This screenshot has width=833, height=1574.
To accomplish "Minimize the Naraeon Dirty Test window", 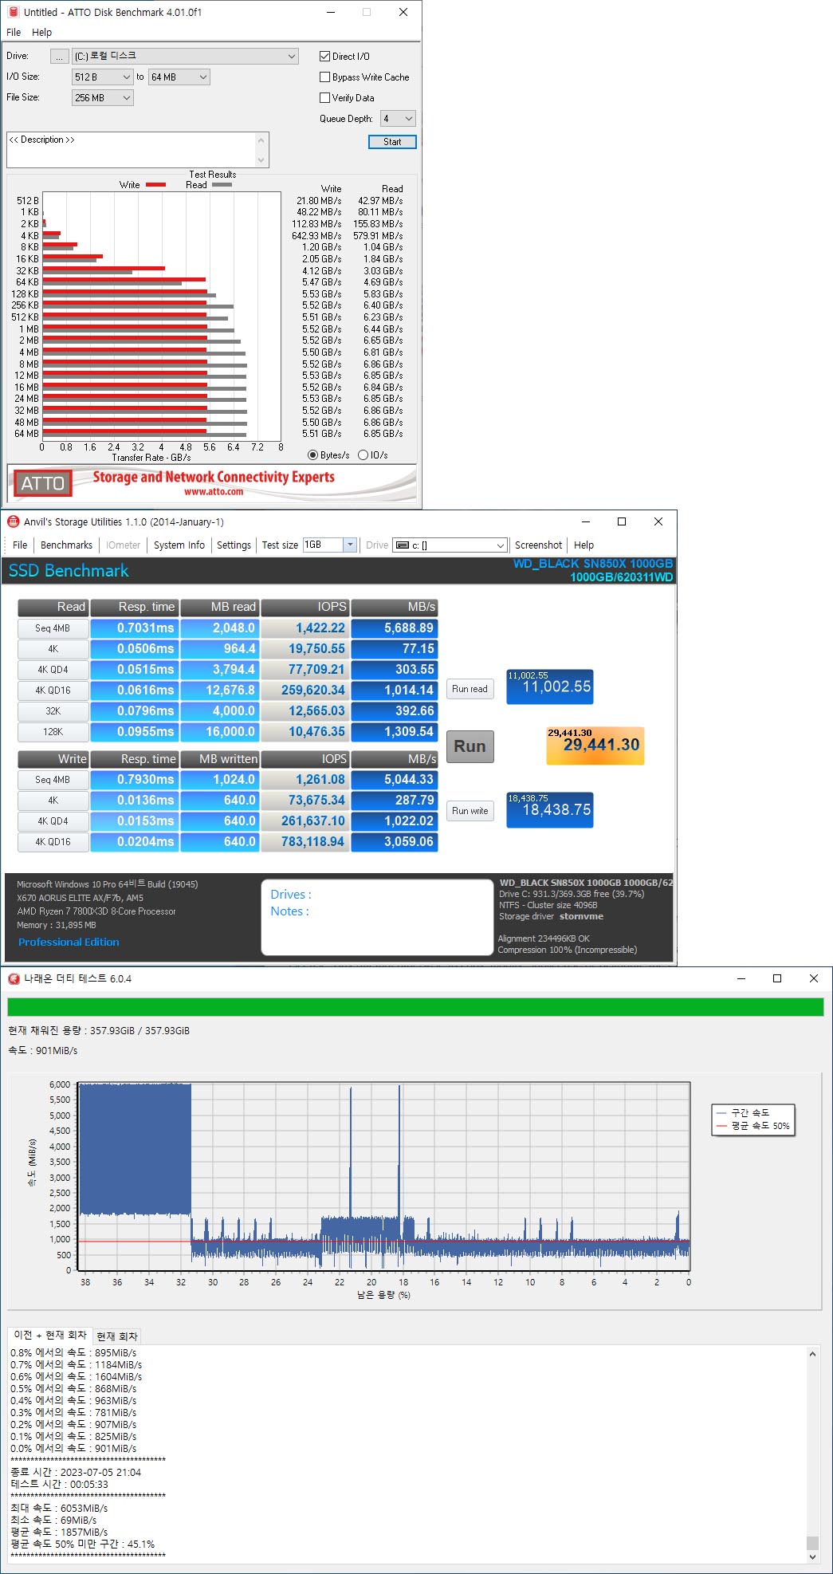I will (x=741, y=978).
